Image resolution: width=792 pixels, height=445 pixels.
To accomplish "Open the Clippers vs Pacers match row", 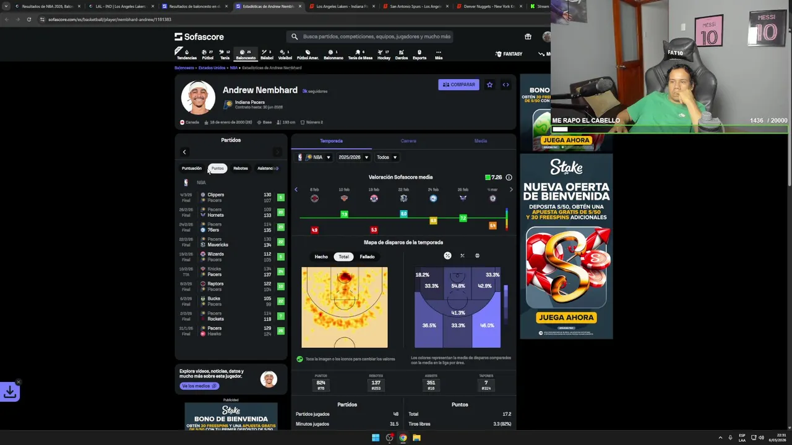I will point(231,198).
